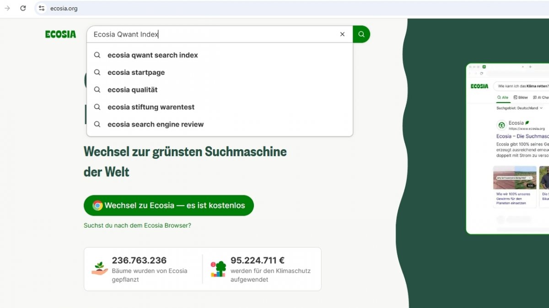Screen dimensions: 549x308
Task: Select suggestion 'ecosia startpage'
Action: 220,73
